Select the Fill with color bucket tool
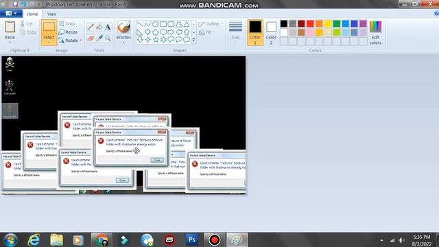The height and width of the screenshot is (247, 439). (x=99, y=27)
